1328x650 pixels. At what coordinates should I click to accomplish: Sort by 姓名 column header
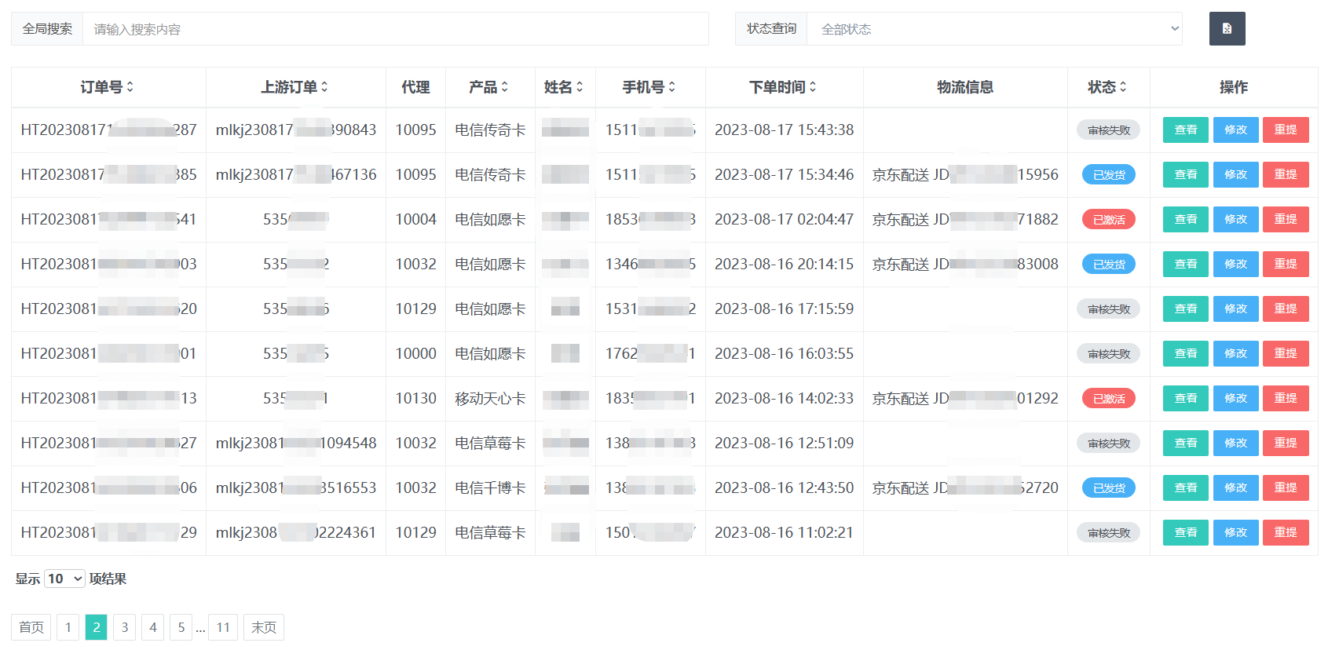[x=565, y=87]
